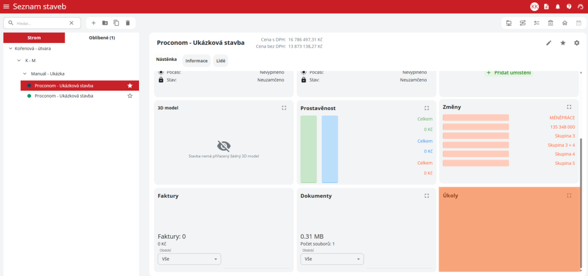Open the headset support icon

[x=580, y=6]
